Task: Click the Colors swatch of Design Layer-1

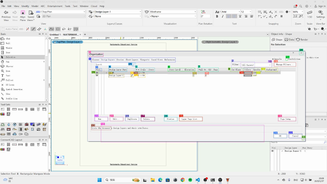Action: pyautogui.click(x=248, y=75)
